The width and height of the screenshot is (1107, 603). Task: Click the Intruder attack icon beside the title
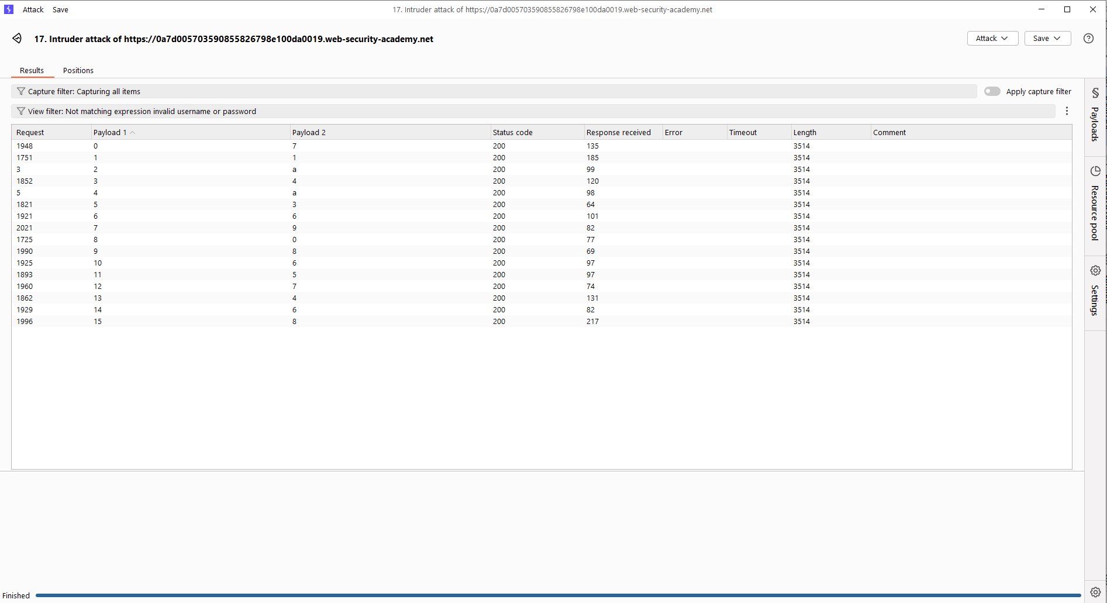click(17, 39)
